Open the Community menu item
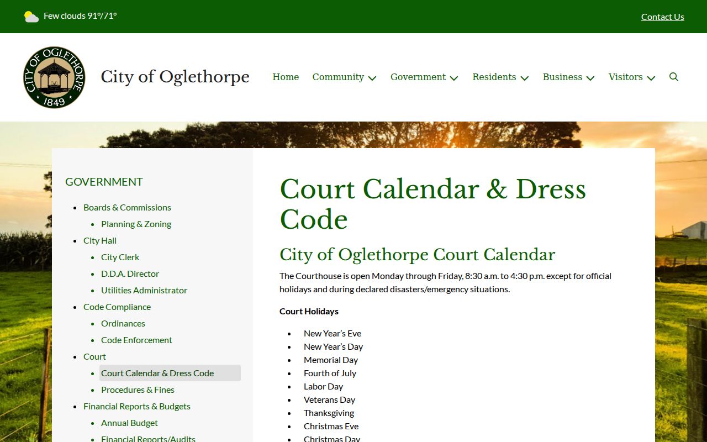 [x=338, y=77]
